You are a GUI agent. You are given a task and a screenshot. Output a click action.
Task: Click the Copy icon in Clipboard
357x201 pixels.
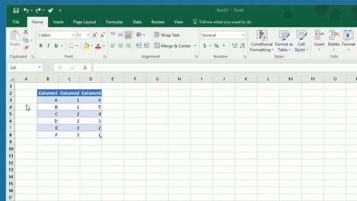26,40
